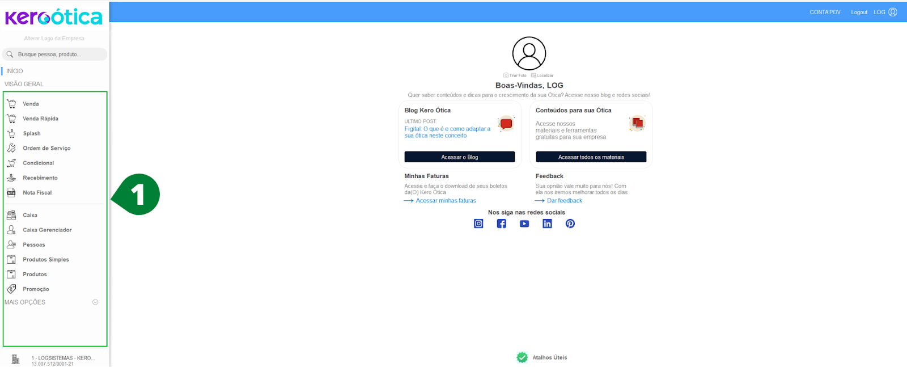The width and height of the screenshot is (907, 367).
Task: Click the Conteúdos materials icon
Action: point(637,124)
